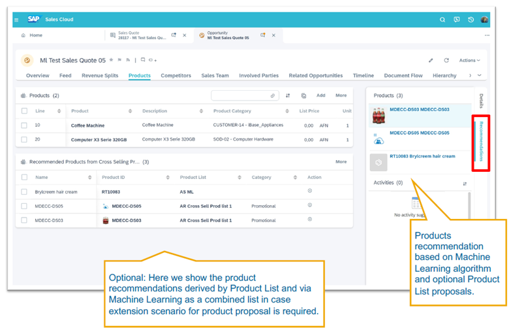The height and width of the screenshot is (330, 509).
Task: Open the hamburger navigation menu
Action: (x=16, y=20)
